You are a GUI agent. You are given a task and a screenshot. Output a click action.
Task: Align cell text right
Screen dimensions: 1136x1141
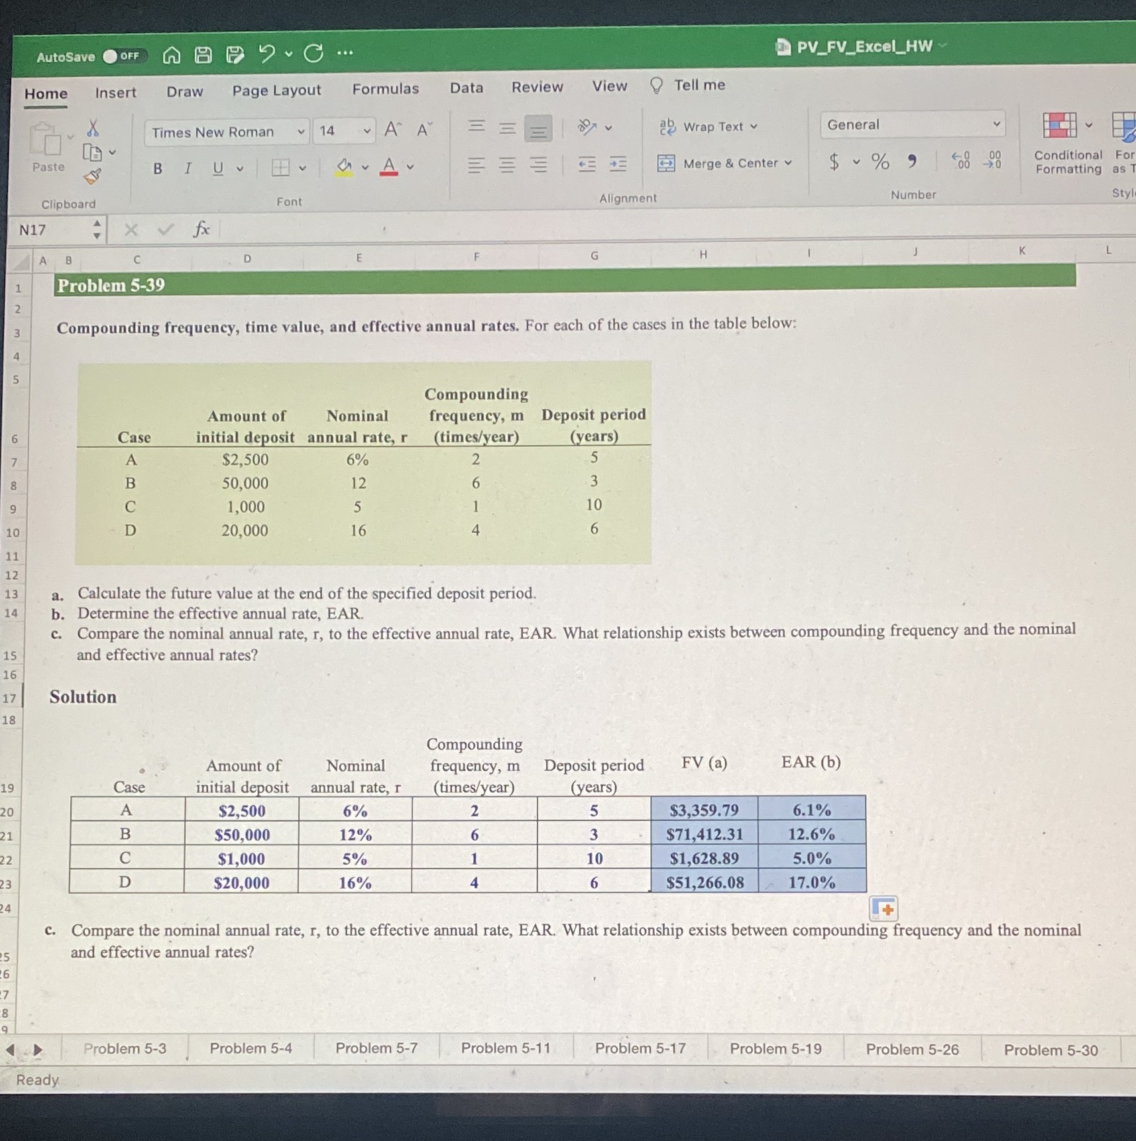pos(538,164)
